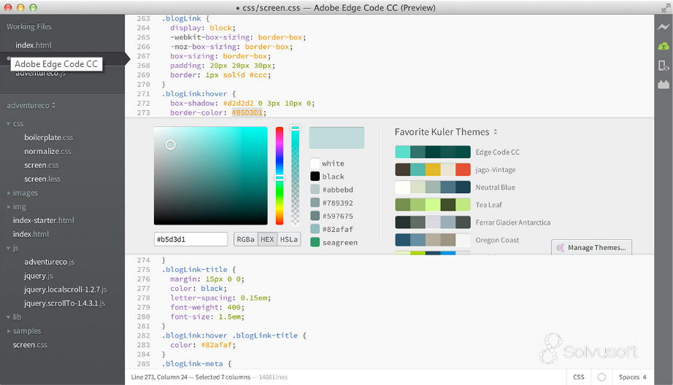This screenshot has width=673, height=385.
Task: Click the Manage Themes button
Action: [x=591, y=247]
